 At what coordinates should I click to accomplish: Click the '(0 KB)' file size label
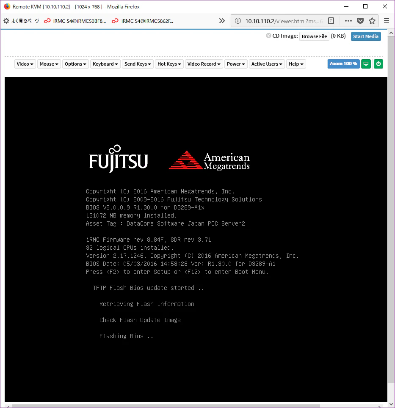(338, 36)
